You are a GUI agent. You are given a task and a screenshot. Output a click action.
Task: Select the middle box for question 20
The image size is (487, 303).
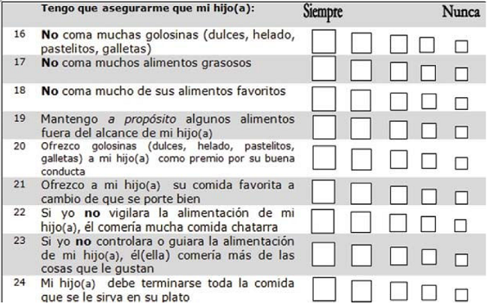tap(399, 159)
